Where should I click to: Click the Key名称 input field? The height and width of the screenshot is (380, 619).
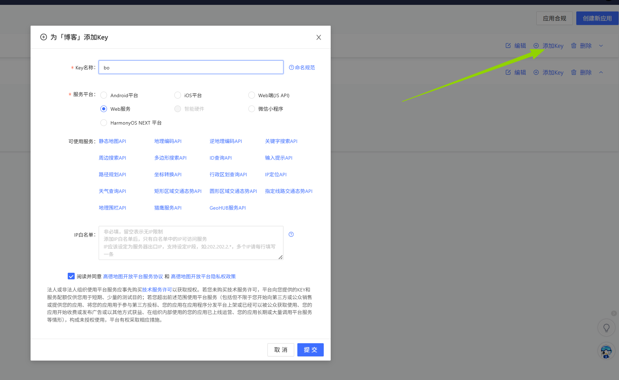pyautogui.click(x=191, y=67)
